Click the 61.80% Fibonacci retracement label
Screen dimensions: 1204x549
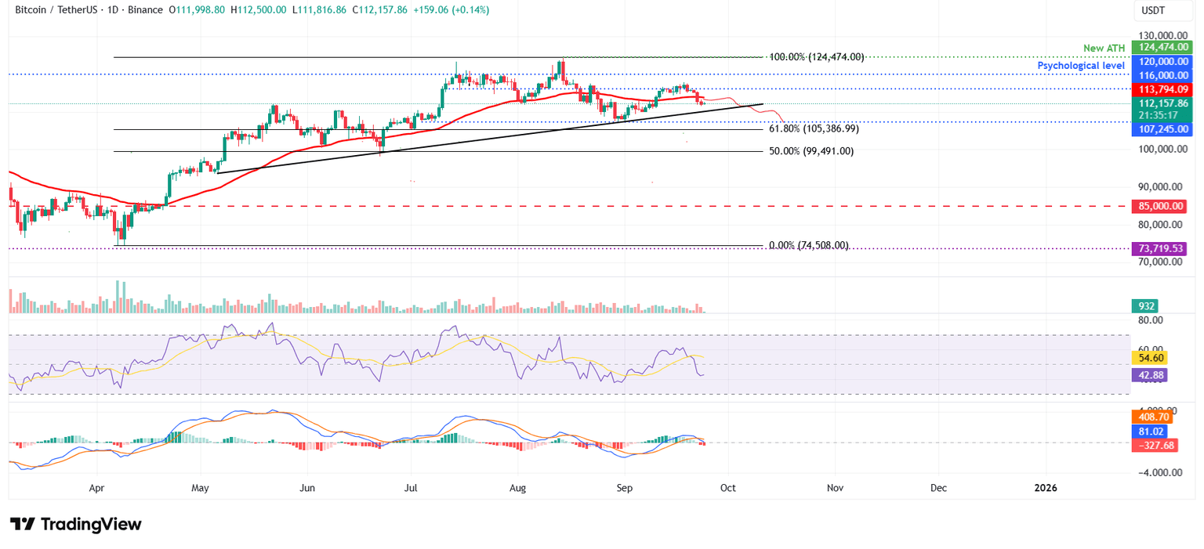[814, 128]
